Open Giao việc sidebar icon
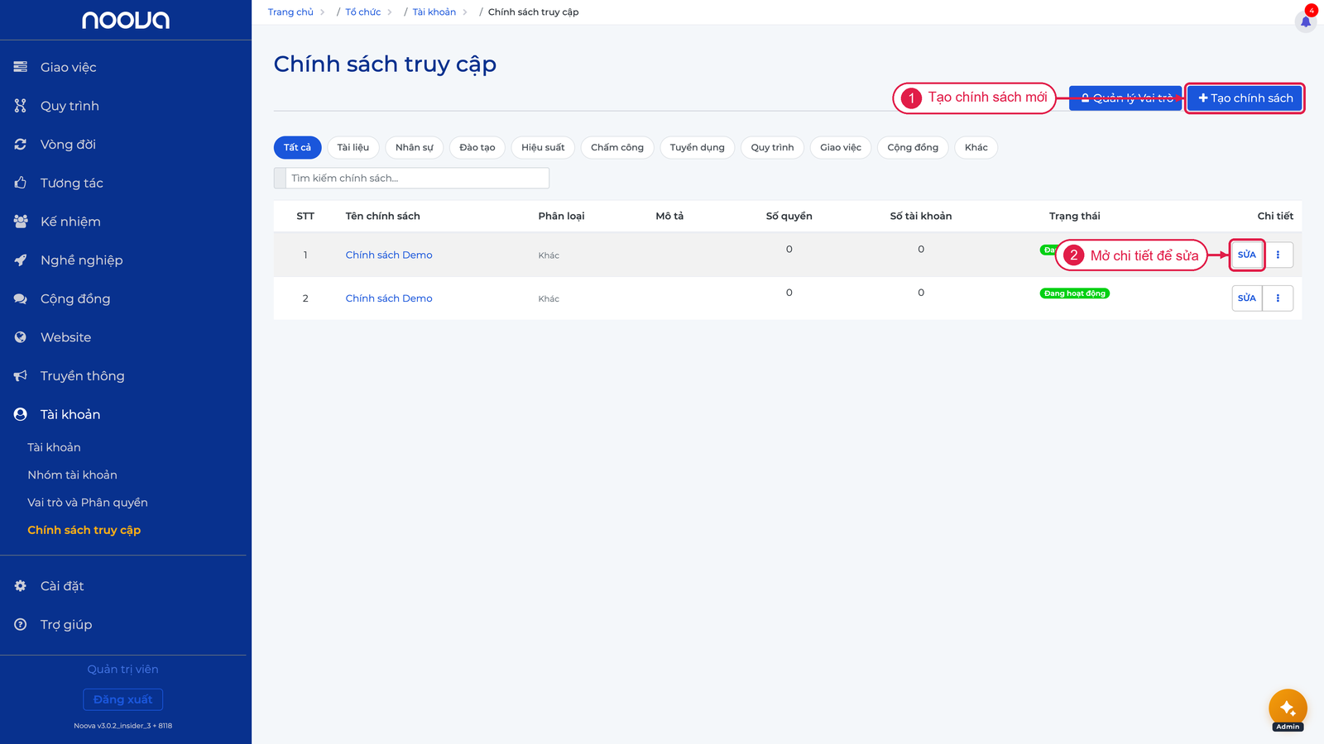Screen dimensions: 1324x744 pyautogui.click(x=21, y=67)
